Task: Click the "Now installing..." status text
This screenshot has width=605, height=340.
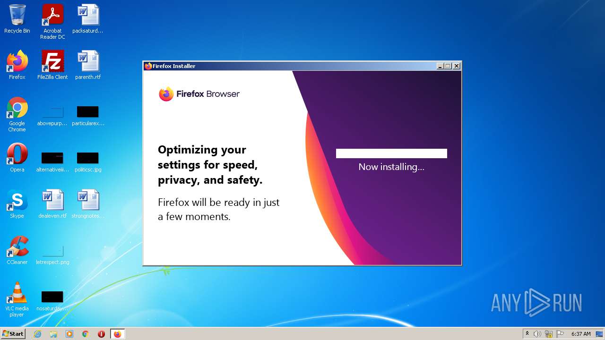Action: pos(391,167)
